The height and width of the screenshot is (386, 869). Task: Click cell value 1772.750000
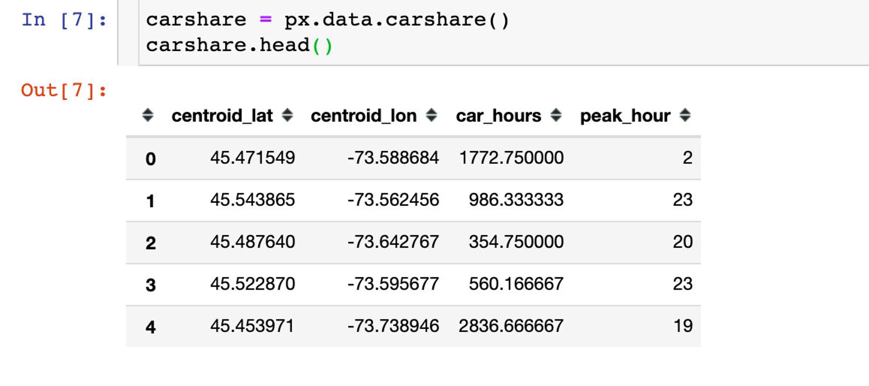point(511,158)
